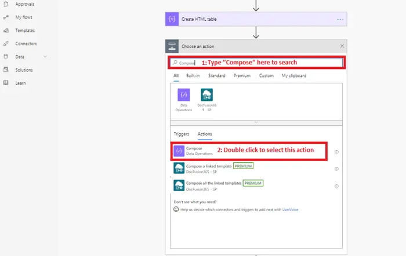Expand the Data menu chevron
Image resolution: width=406 pixels, height=256 pixels.
point(45,56)
